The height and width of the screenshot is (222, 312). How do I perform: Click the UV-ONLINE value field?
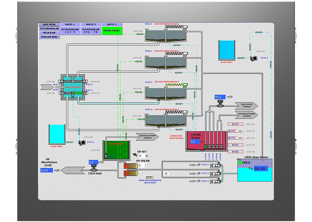click(x=141, y=165)
